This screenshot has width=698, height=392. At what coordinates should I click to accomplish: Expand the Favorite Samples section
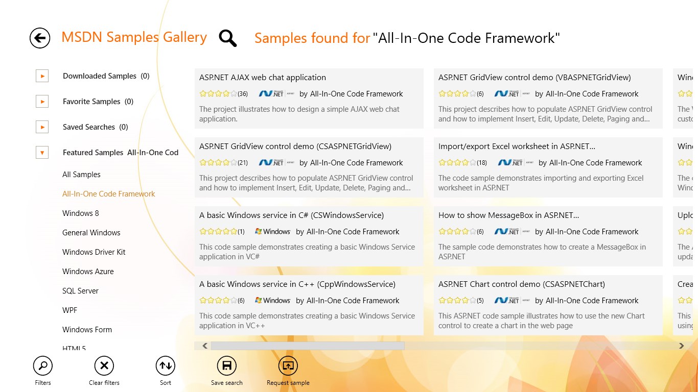(42, 102)
